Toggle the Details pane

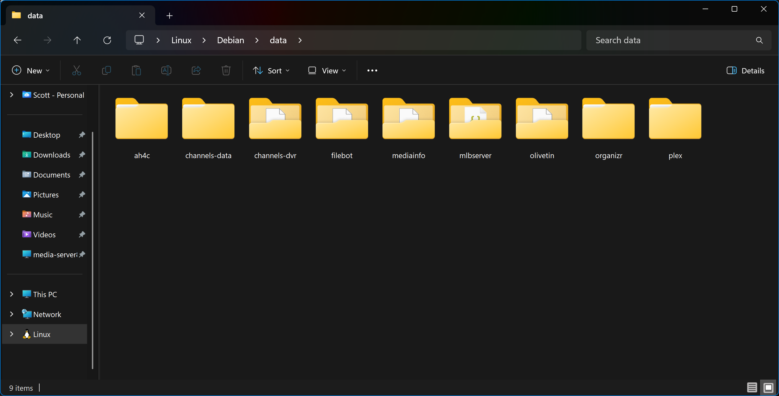(x=745, y=71)
